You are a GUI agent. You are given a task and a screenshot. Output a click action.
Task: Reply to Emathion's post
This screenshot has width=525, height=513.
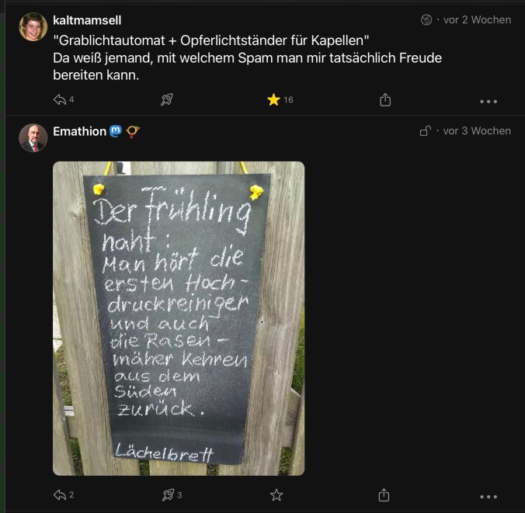59,495
